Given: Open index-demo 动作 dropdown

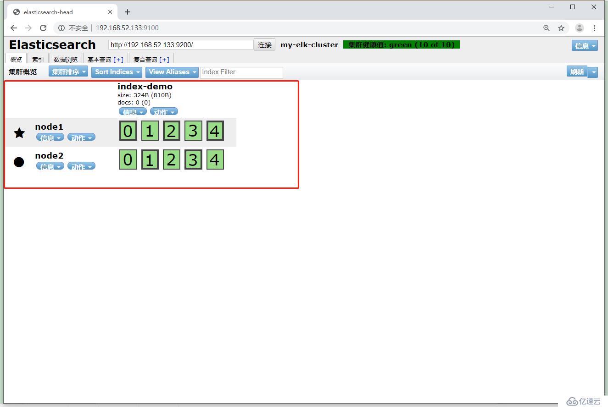Looking at the screenshot, I should 164,112.
